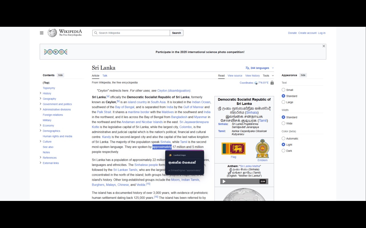Switch to the Article tab

point(96,76)
